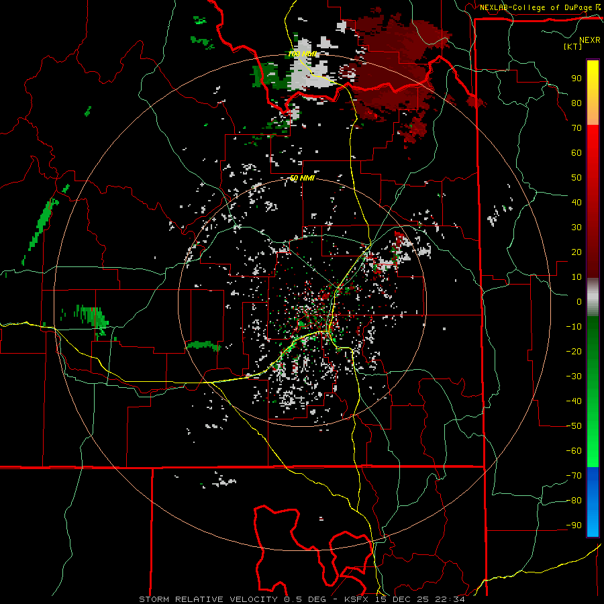Screen dimensions: 604x604
Task: Click the 100 NMI range ring label
Action: 302,54
